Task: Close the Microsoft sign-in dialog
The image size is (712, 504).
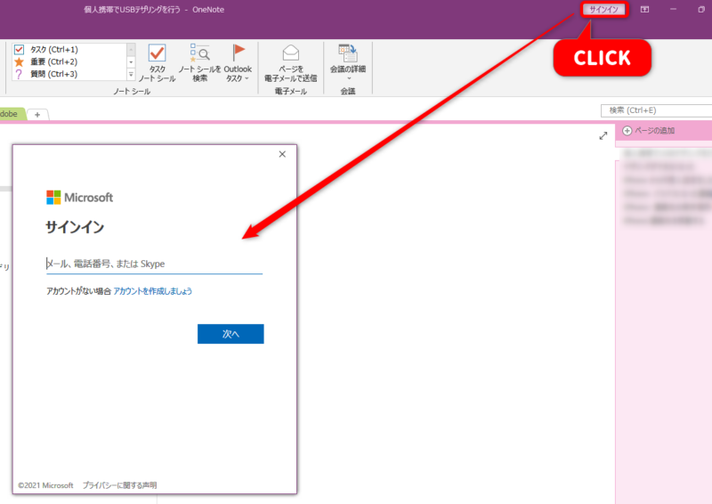Action: pos(282,154)
